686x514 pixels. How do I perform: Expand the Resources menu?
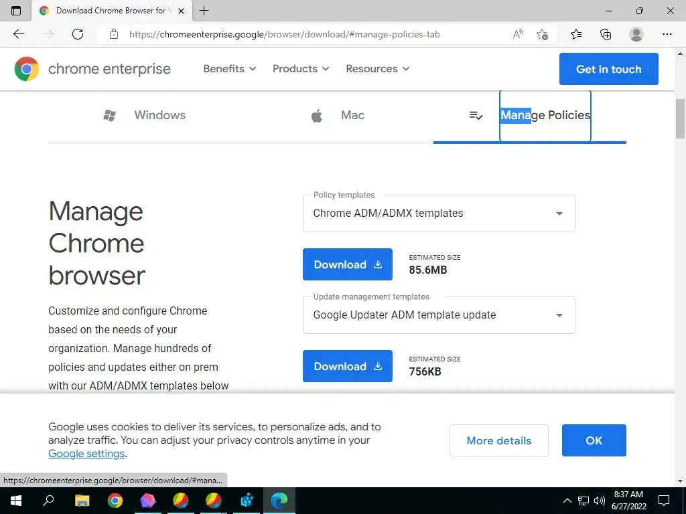click(x=378, y=69)
